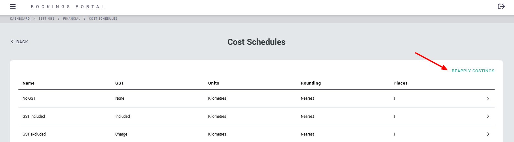The width and height of the screenshot is (514, 142).
Task: Expand the GST excluded row chevron
Action: click(488, 134)
